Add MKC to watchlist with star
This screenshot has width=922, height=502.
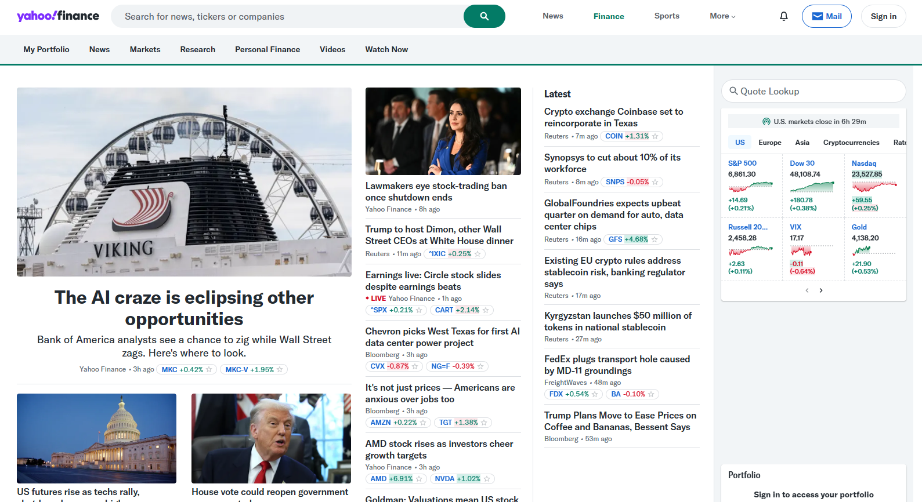(209, 370)
